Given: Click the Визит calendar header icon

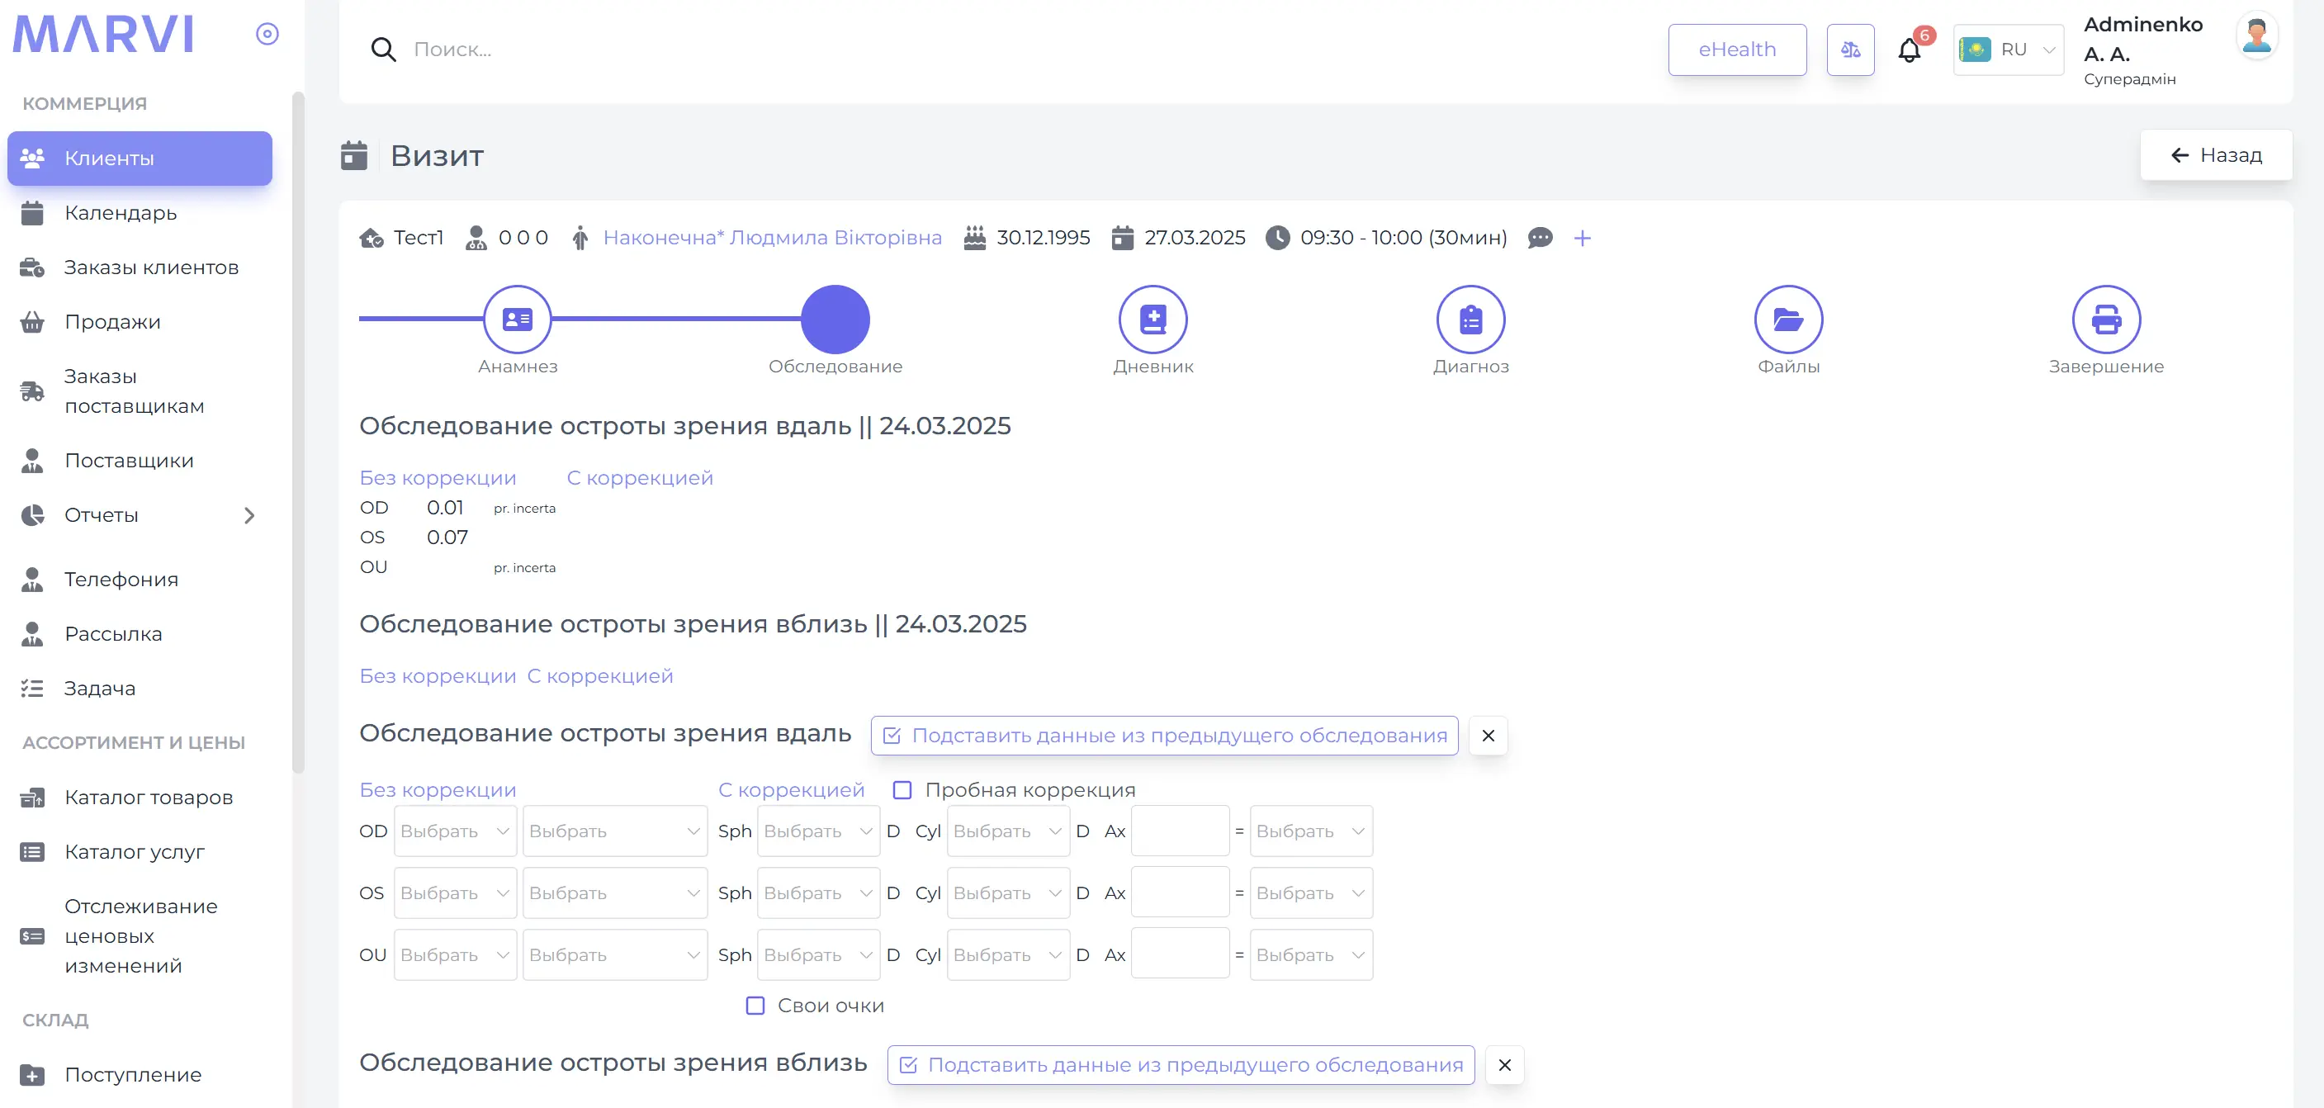Looking at the screenshot, I should pyautogui.click(x=353, y=155).
